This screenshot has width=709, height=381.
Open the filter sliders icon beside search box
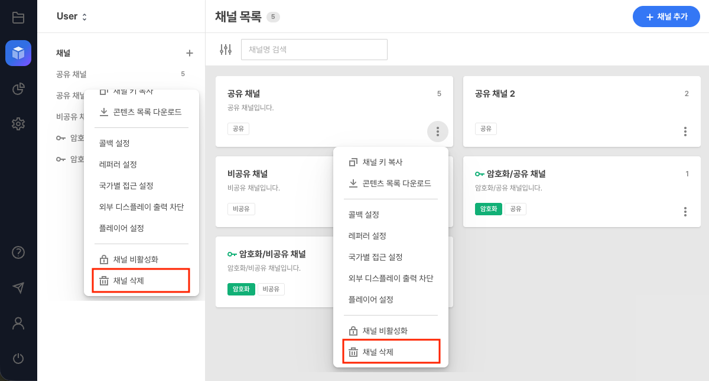(225, 50)
